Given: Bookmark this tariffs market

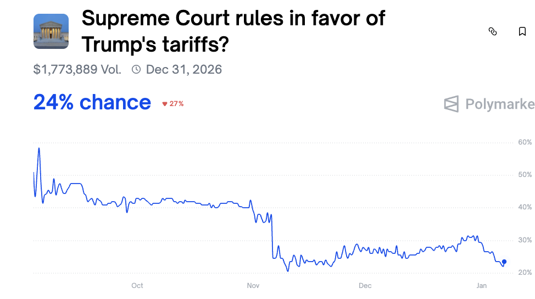Looking at the screenshot, I should click(522, 31).
